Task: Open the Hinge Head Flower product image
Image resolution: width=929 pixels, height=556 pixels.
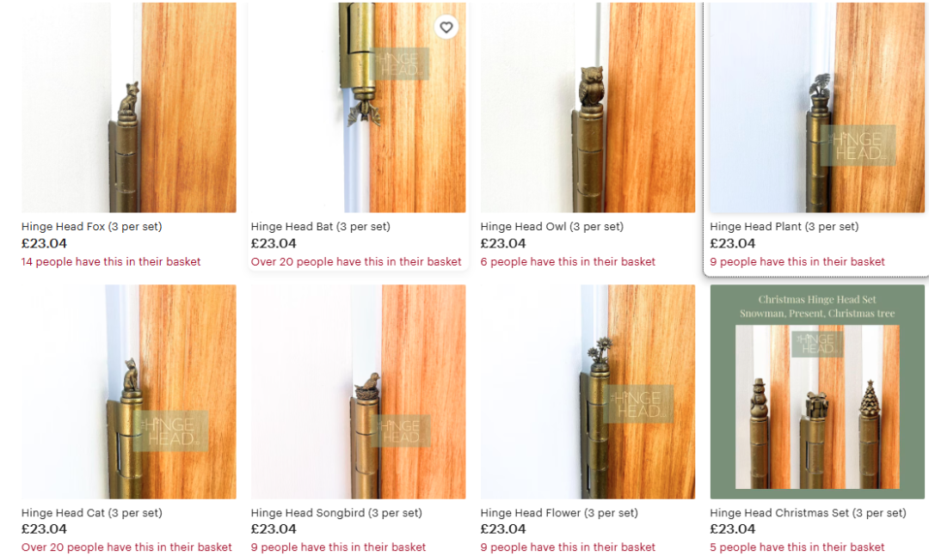Action: (x=588, y=392)
